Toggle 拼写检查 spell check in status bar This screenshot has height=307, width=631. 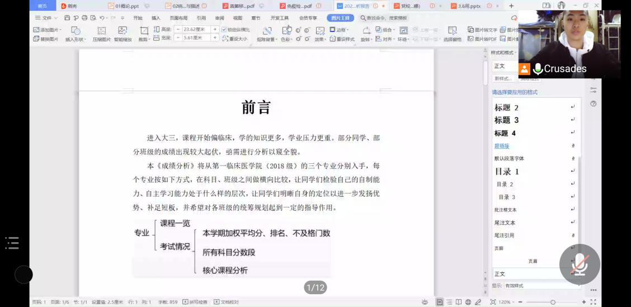[195, 302]
